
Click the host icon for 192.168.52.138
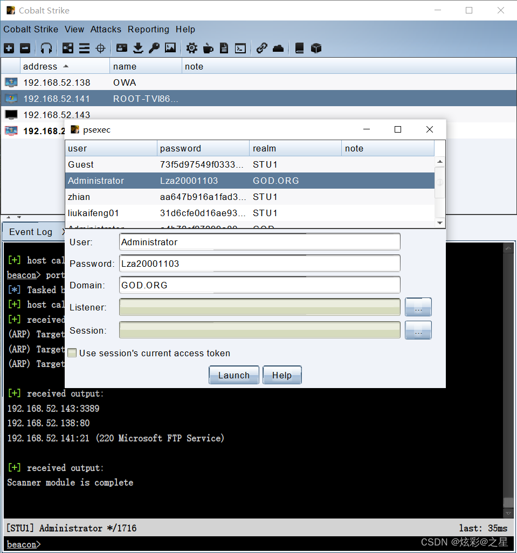(11, 82)
